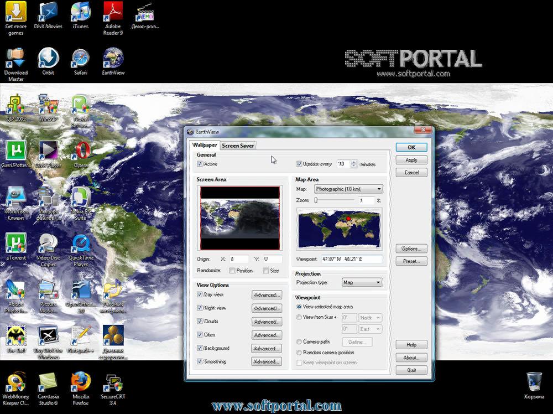
Task: Open the music folder desktop shortcut
Action: 113,297
